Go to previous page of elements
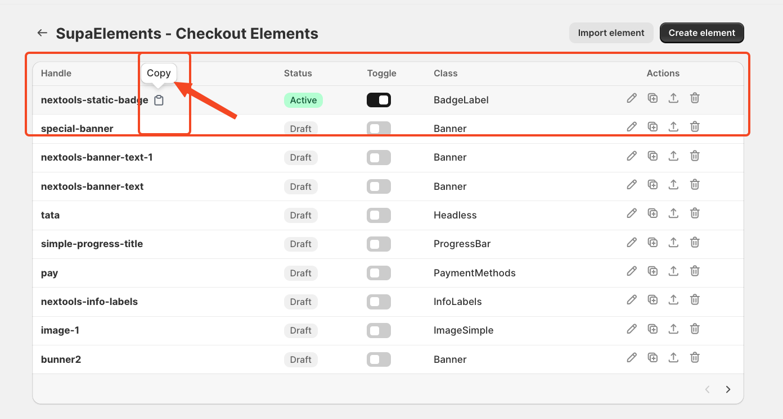The height and width of the screenshot is (419, 783). click(x=708, y=389)
